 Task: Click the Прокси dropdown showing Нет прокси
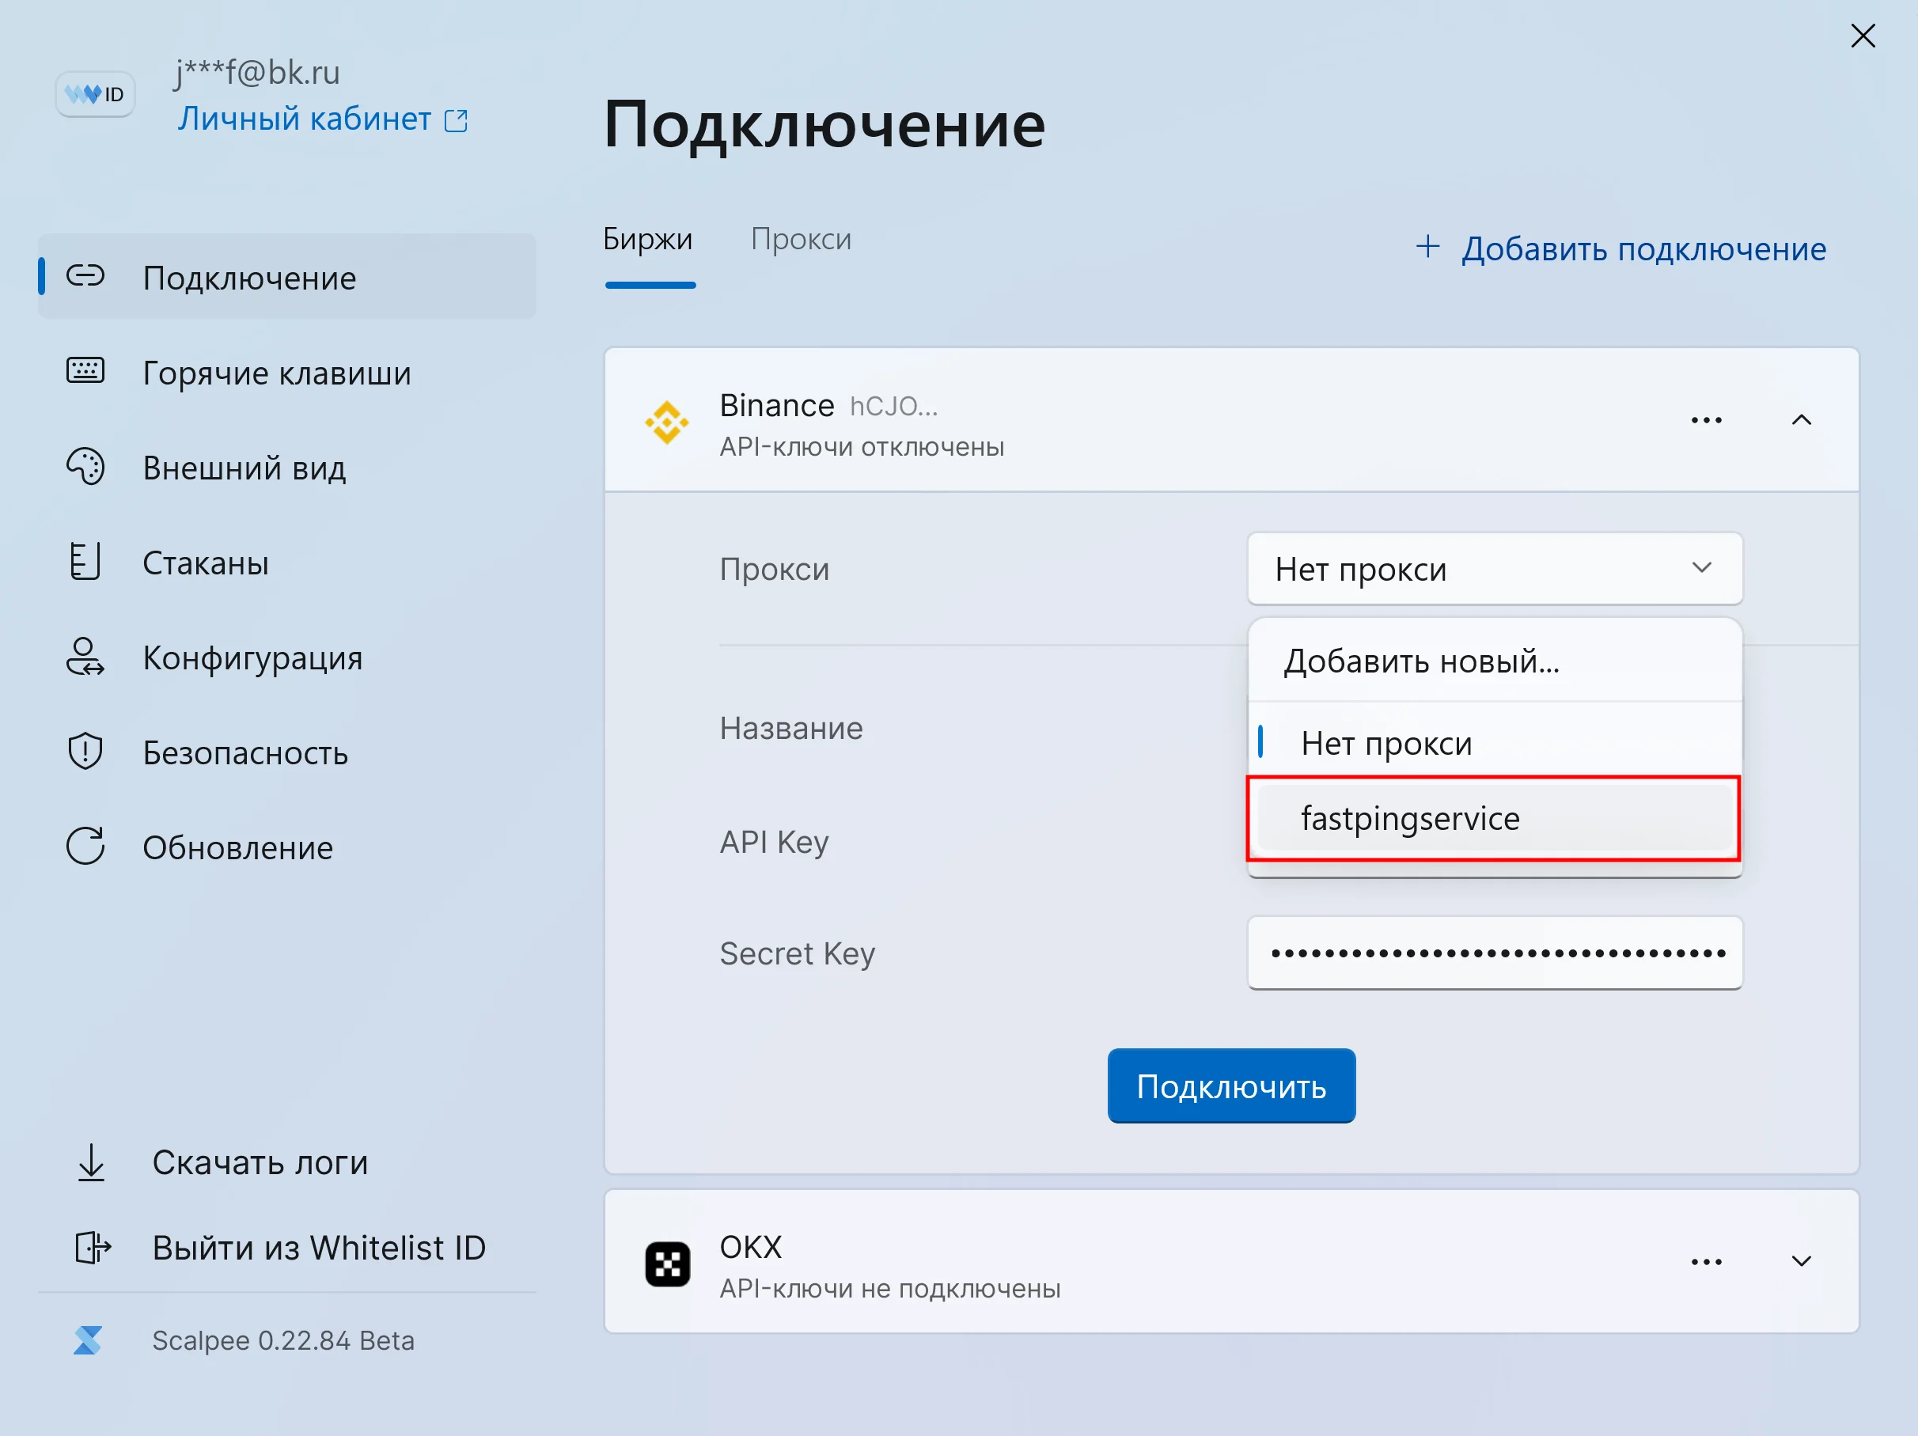(1494, 569)
